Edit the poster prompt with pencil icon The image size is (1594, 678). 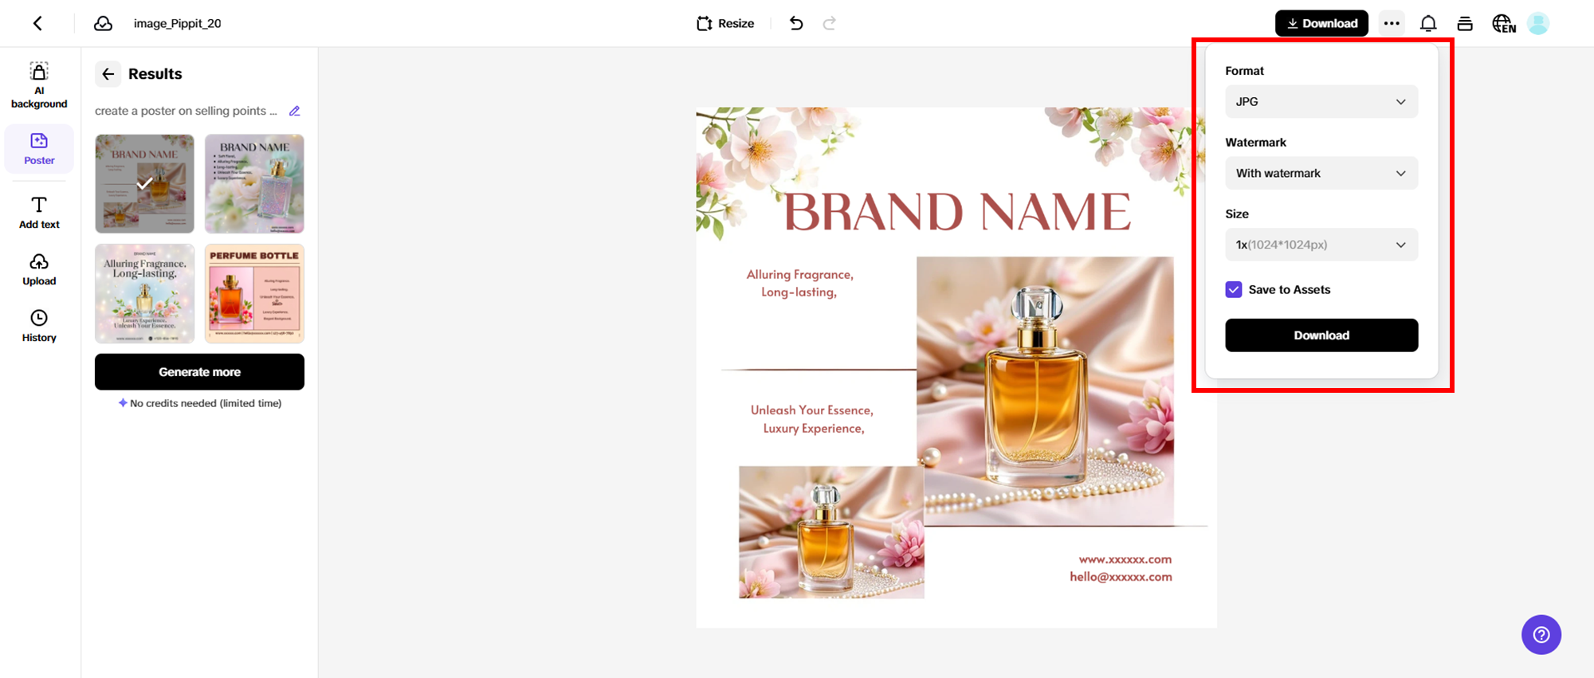click(295, 111)
